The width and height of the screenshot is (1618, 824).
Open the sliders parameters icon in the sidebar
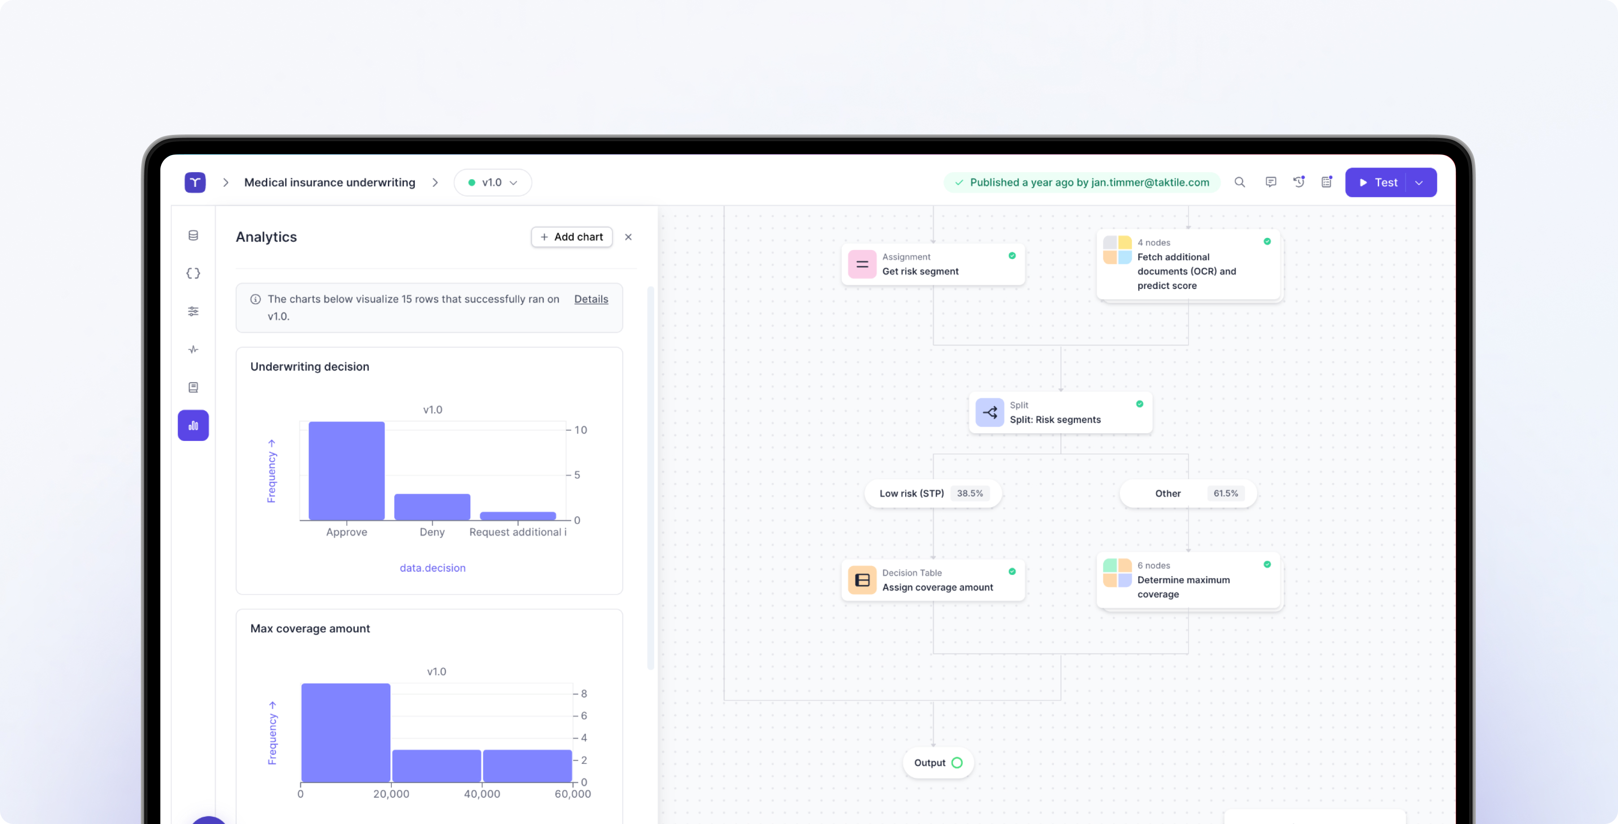click(194, 311)
